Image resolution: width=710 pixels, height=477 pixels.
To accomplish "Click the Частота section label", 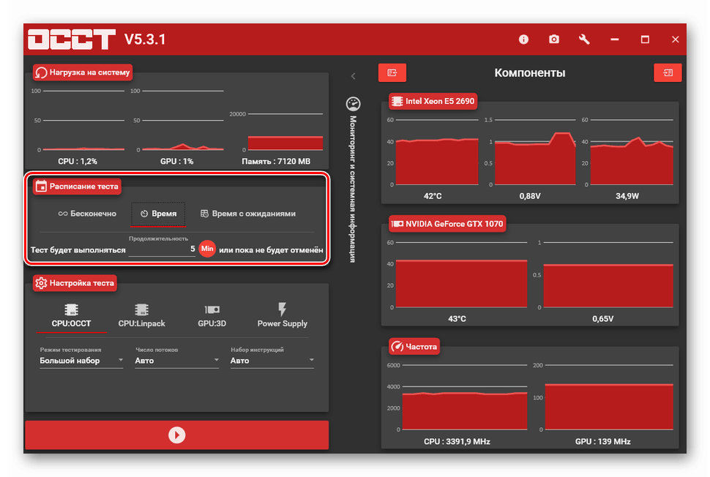I will [x=414, y=347].
